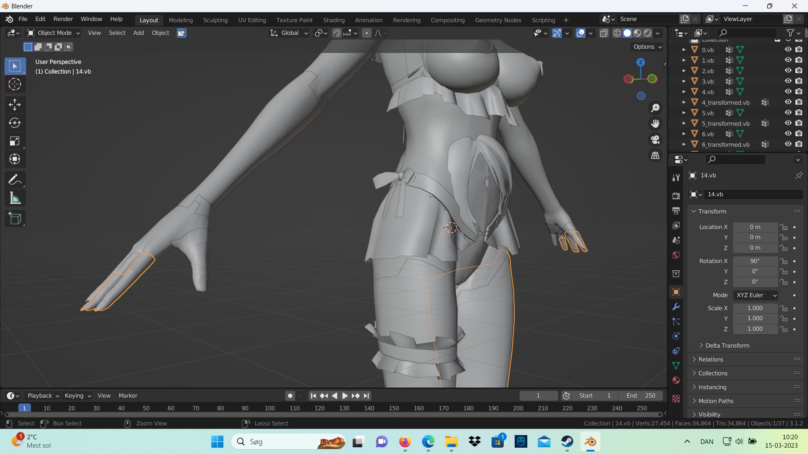Screen dimensions: 808x454
Task: Click the Scale X value slider
Action: [x=755, y=309]
